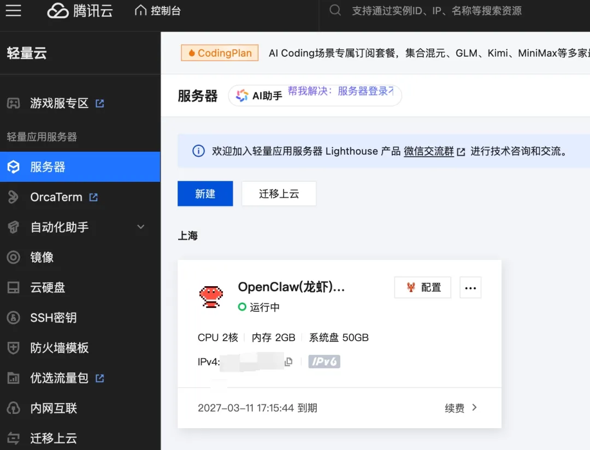Open the hamburger navigation menu
Screen dimensions: 590x450
coord(14,10)
